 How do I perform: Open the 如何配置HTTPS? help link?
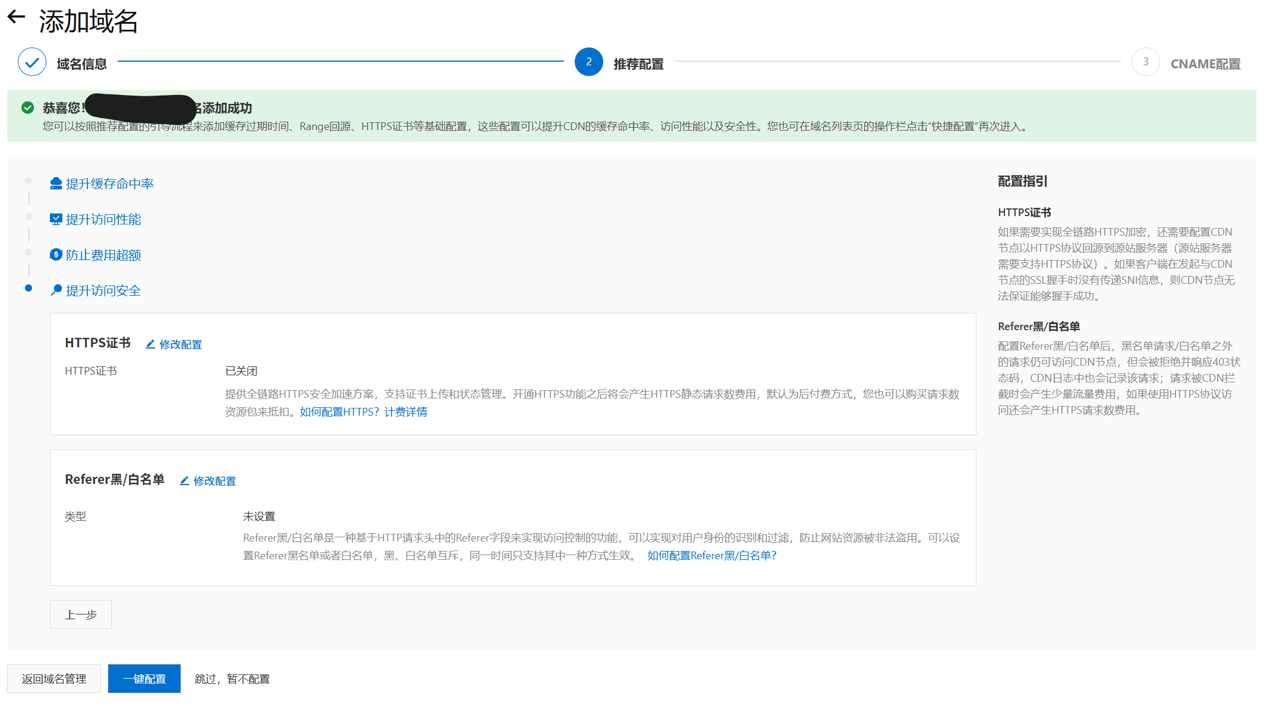339,412
